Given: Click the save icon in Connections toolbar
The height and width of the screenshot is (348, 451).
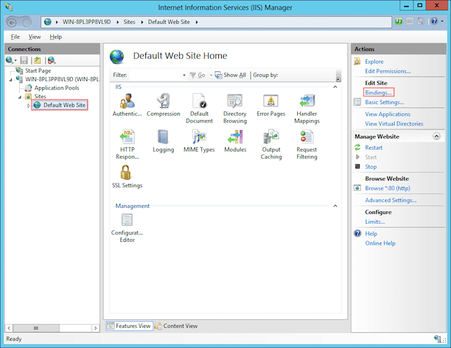Looking at the screenshot, I should click(x=24, y=60).
